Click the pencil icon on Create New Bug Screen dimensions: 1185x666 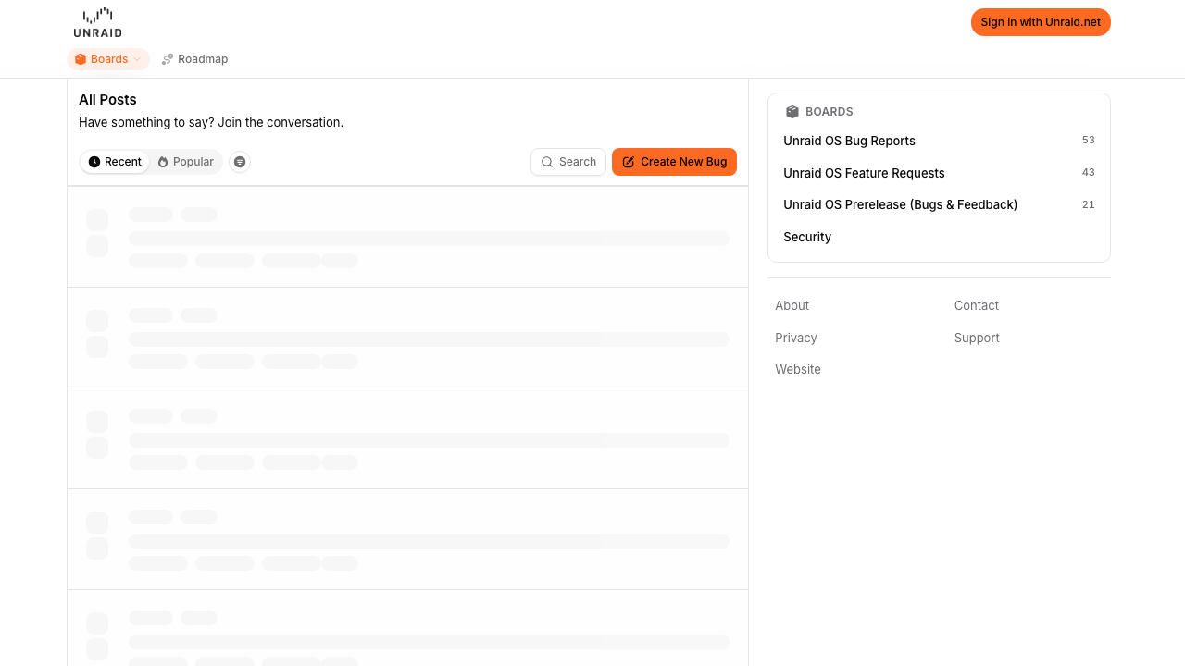pyautogui.click(x=629, y=162)
